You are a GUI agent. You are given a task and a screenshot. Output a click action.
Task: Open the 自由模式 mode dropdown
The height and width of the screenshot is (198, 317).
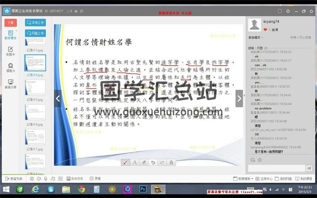click(256, 38)
